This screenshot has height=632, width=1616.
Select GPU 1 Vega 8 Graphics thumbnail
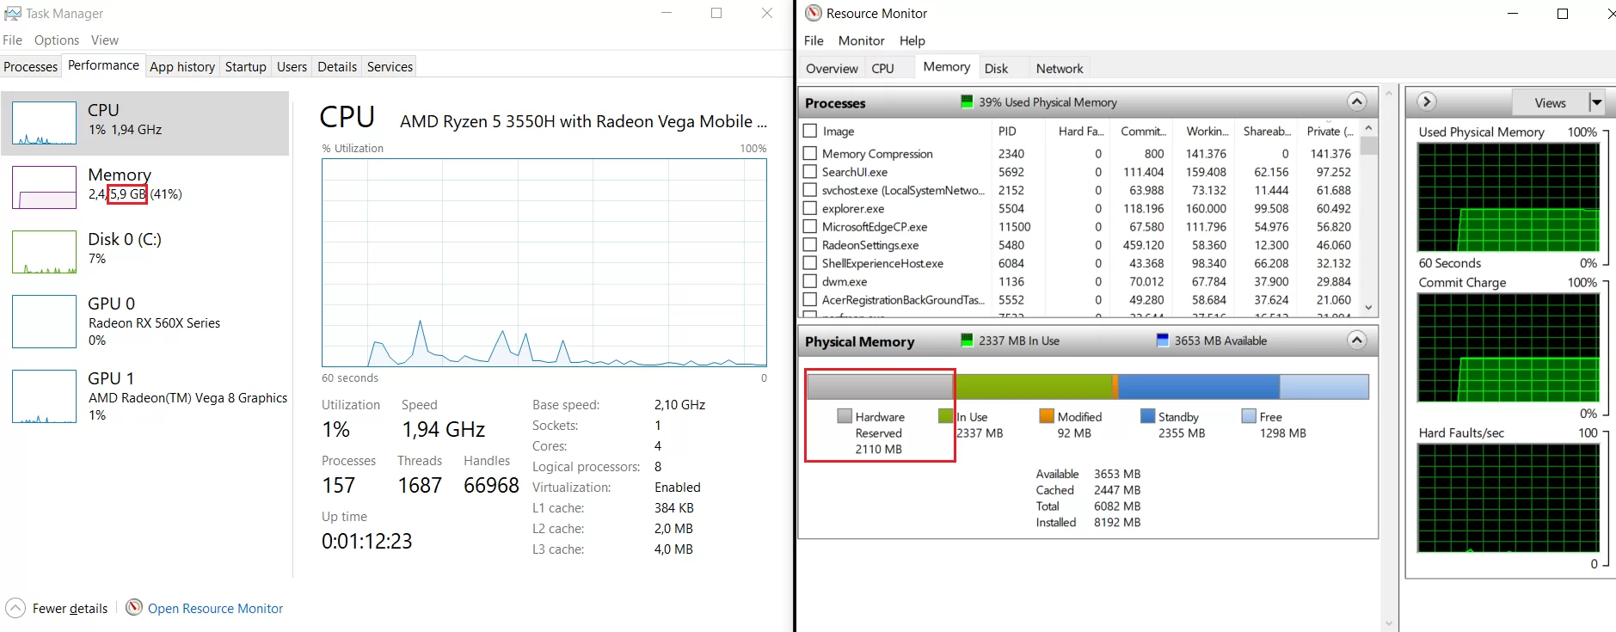click(x=44, y=396)
